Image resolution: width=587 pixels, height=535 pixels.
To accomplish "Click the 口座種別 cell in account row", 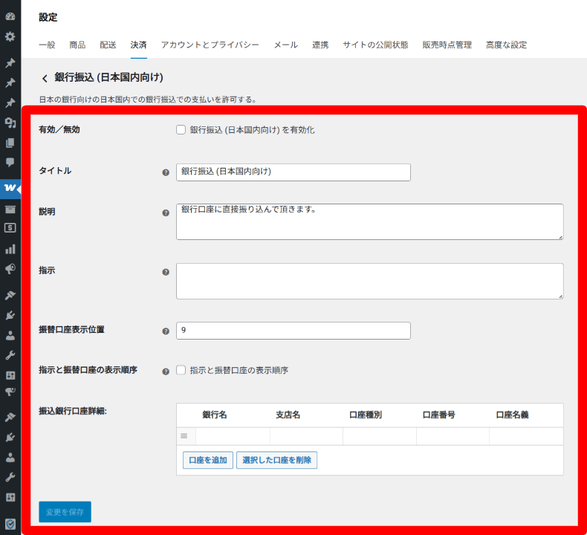I will [380, 436].
